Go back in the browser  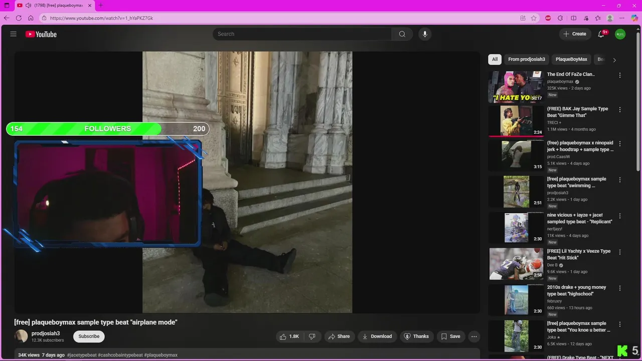coord(7,18)
